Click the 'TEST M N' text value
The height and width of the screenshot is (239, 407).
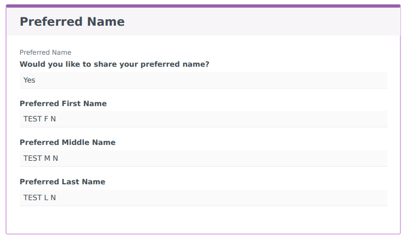(x=41, y=158)
